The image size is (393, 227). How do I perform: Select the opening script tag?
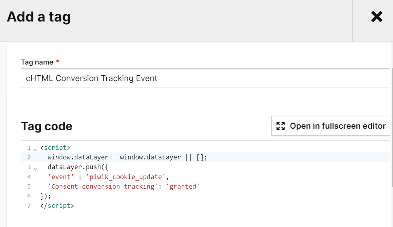coord(55,147)
